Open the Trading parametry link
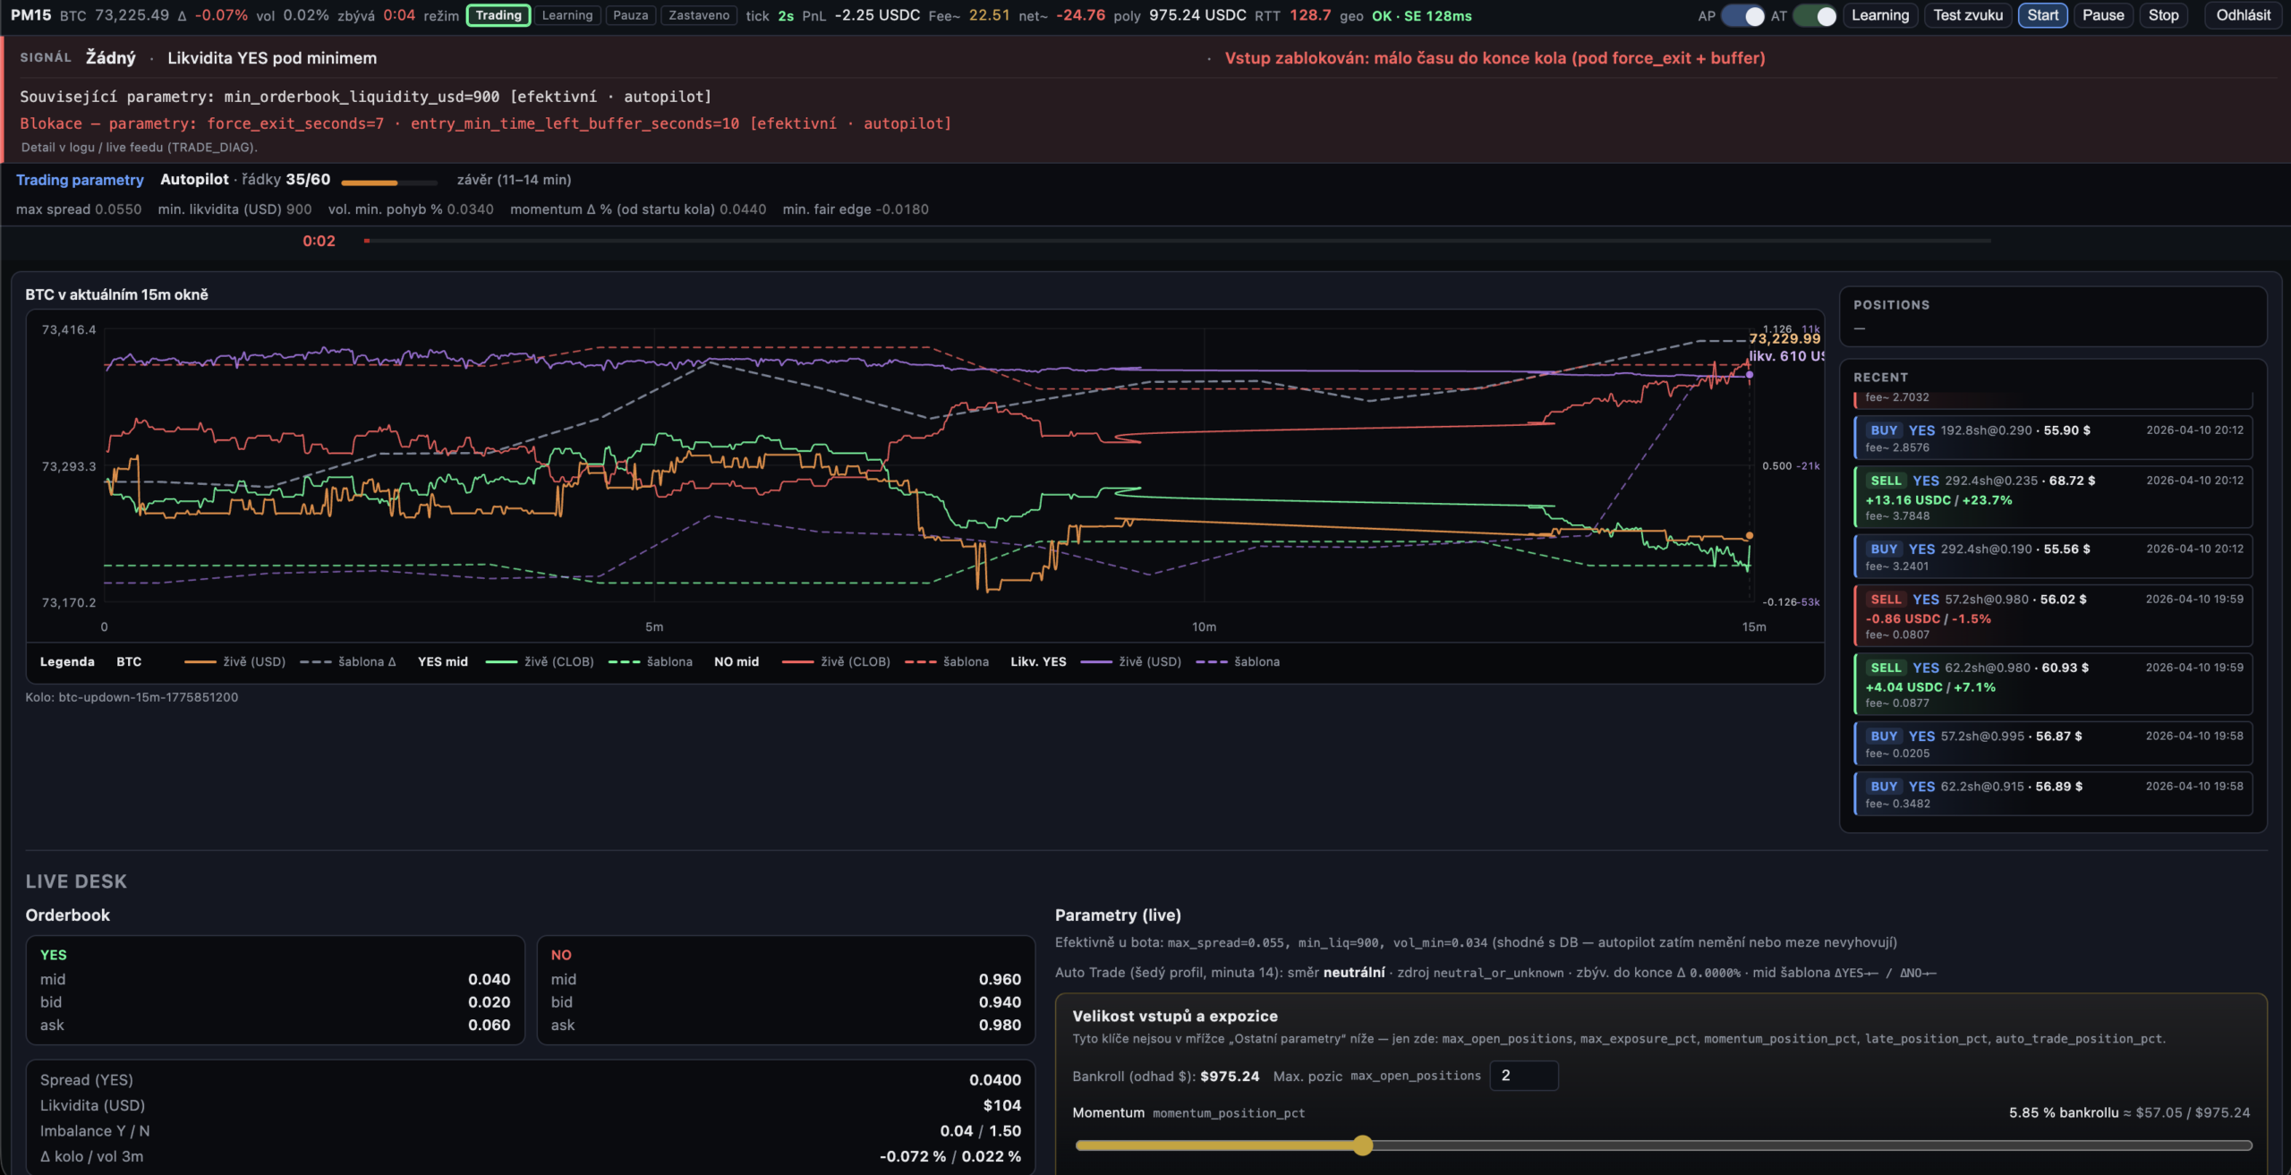 (x=80, y=180)
